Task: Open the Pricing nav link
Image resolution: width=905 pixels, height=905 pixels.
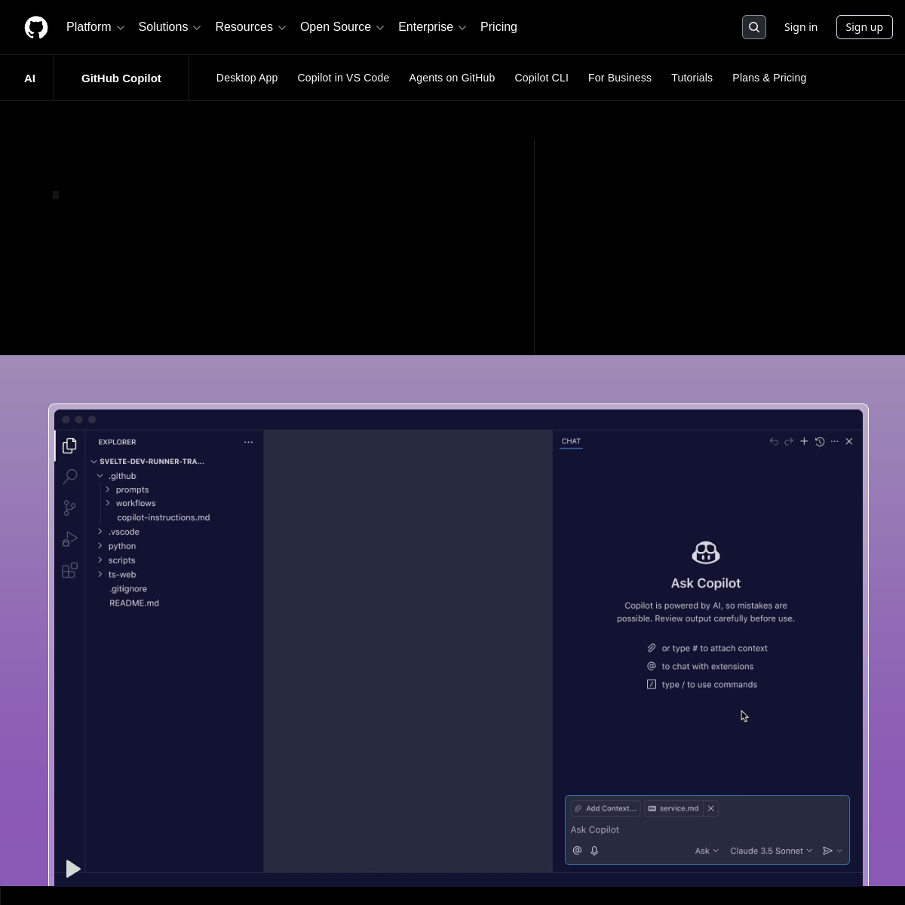Action: [x=499, y=27]
